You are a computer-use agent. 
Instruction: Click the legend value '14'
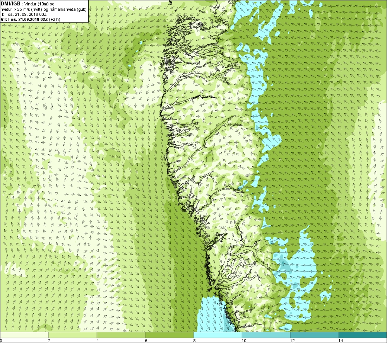point(341,341)
